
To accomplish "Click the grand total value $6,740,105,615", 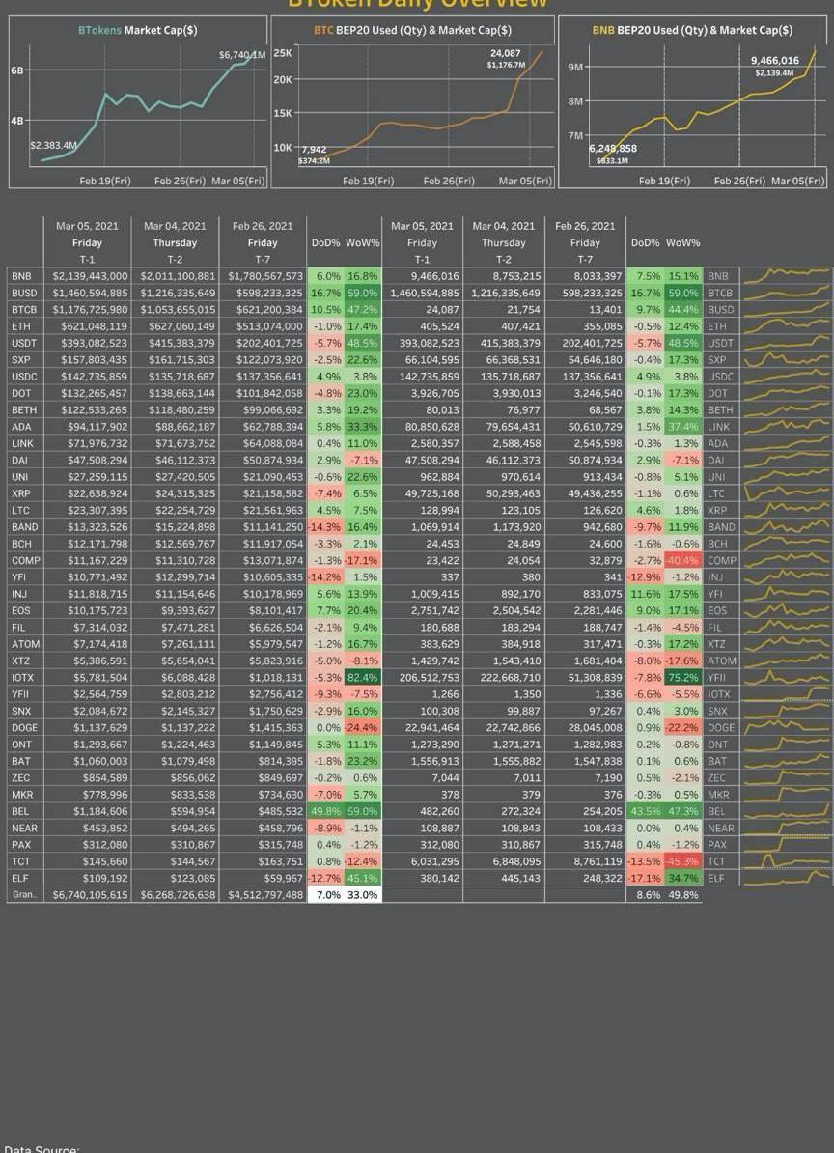I will [x=90, y=895].
